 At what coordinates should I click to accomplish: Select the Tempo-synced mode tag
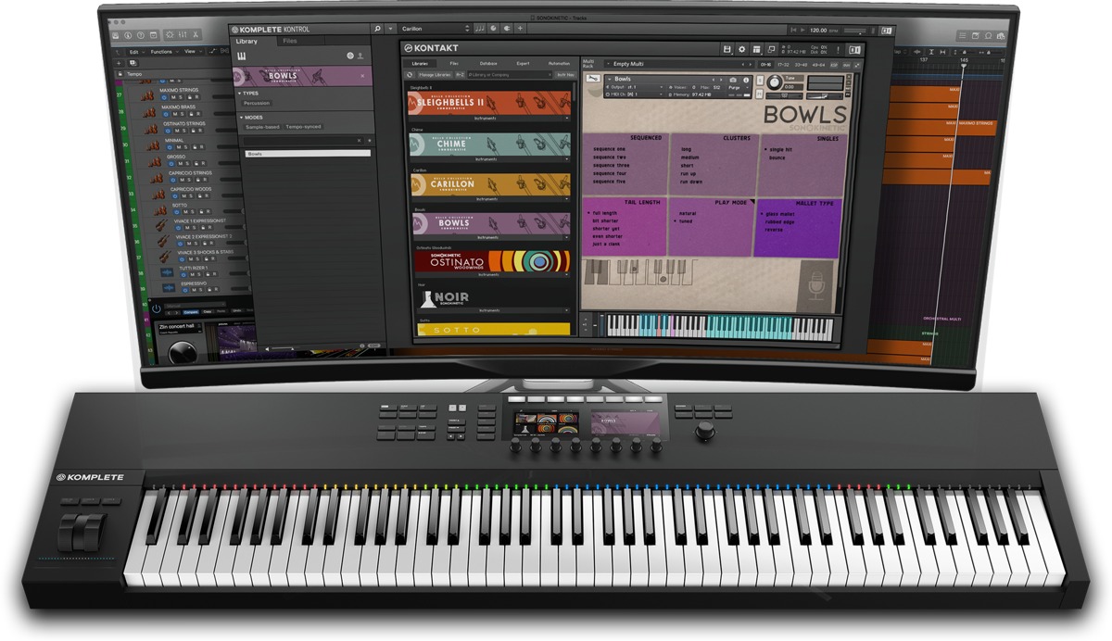[x=304, y=126]
